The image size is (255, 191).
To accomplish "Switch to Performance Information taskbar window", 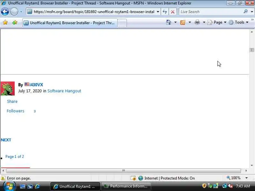I will 126,187.
